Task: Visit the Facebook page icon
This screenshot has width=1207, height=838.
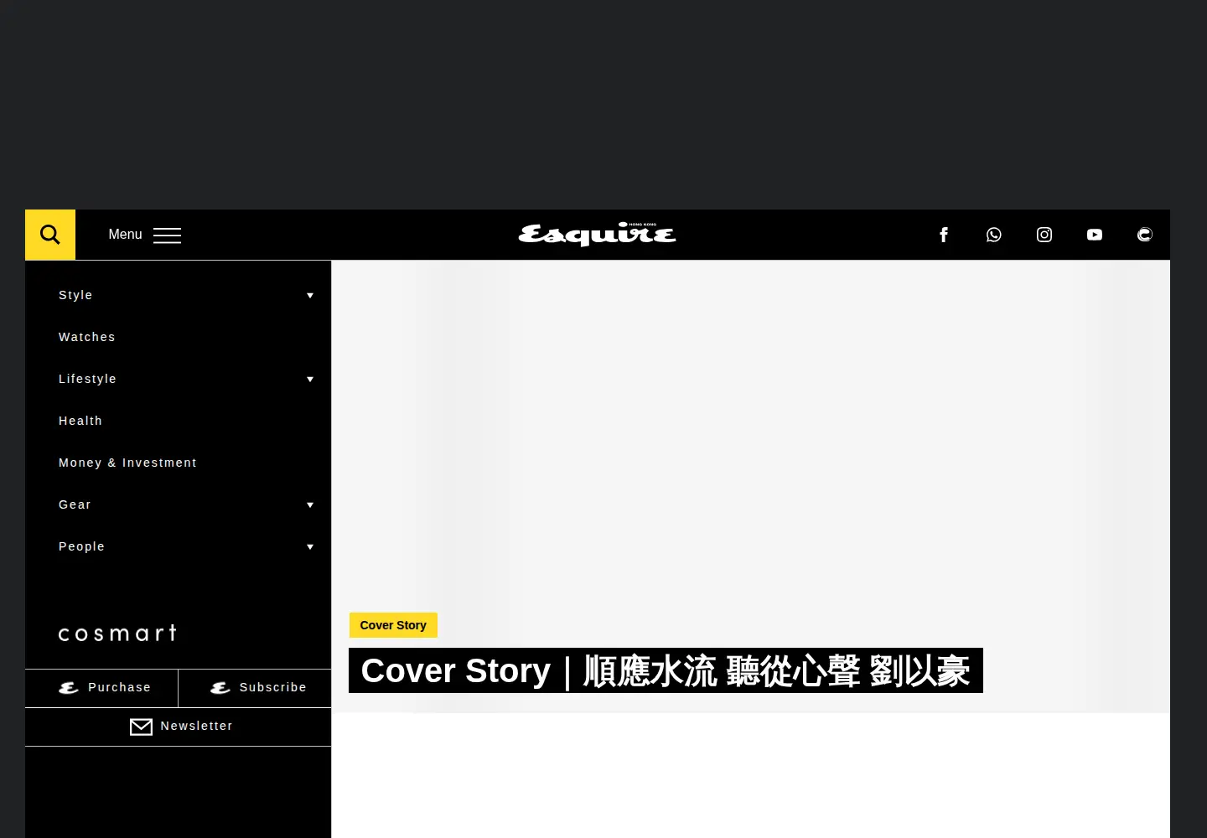Action: click(944, 235)
